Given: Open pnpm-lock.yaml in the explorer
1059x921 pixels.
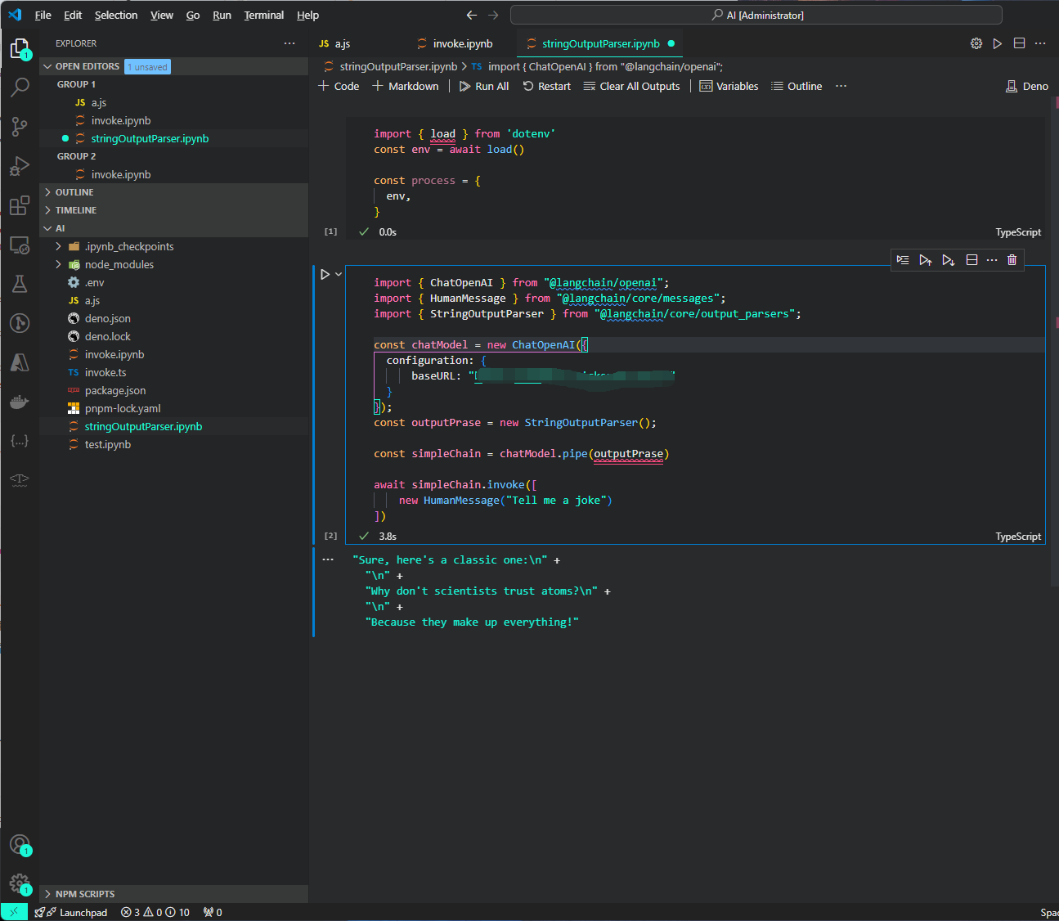Looking at the screenshot, I should coord(174,408).
